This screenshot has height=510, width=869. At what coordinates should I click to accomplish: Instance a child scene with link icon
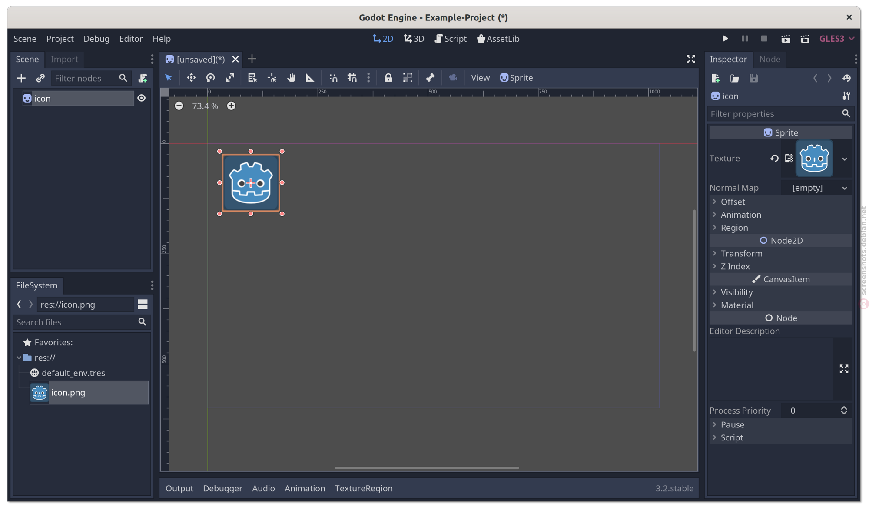tap(40, 78)
